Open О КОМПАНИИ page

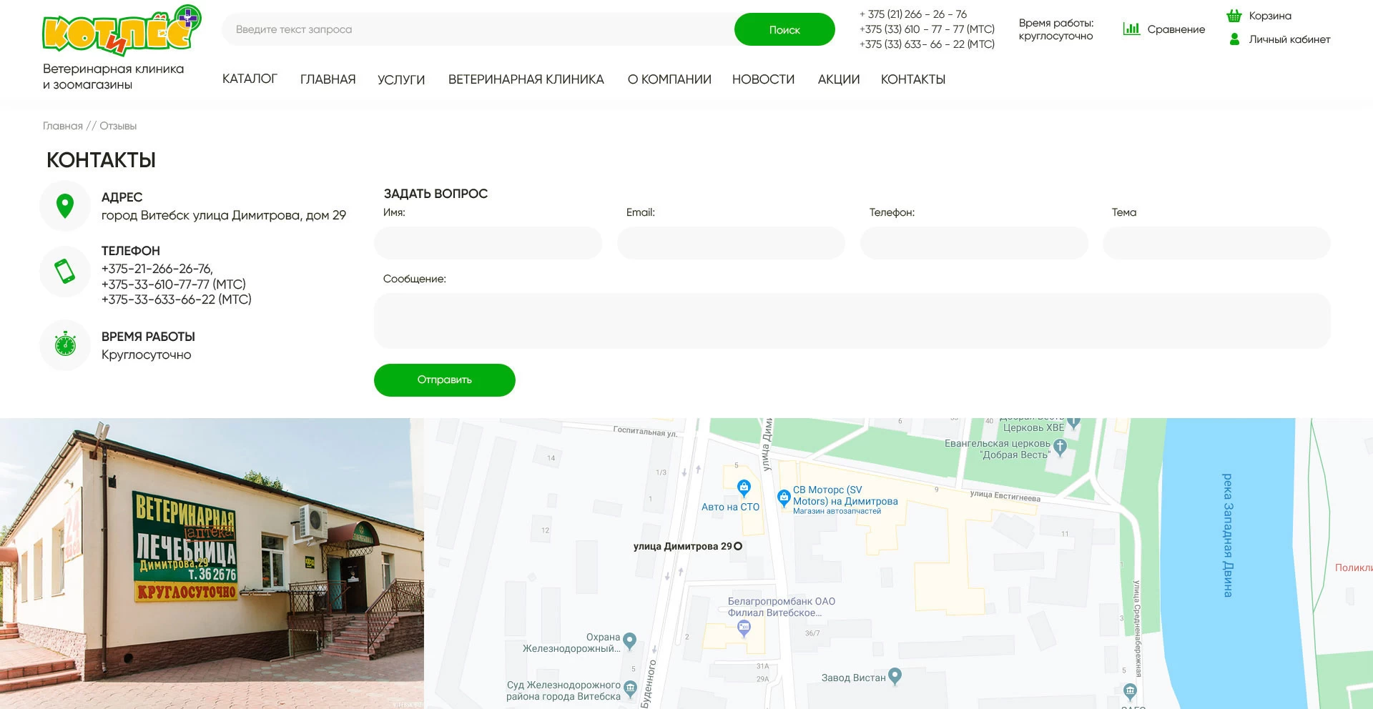point(669,79)
